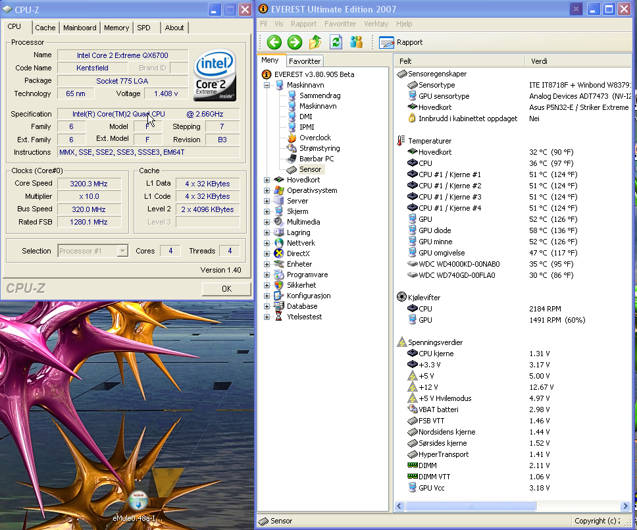The image size is (637, 530).
Task: Click the Verdi column header
Action: point(578,61)
